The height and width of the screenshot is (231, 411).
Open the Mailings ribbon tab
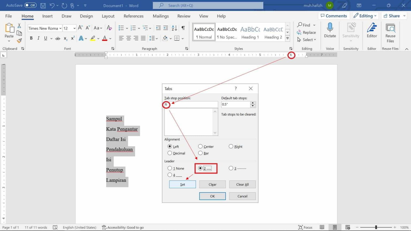(x=161, y=16)
